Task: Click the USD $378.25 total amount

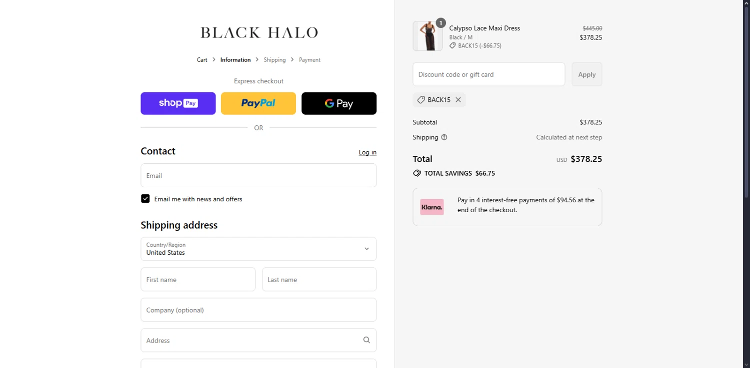Action: [579, 159]
